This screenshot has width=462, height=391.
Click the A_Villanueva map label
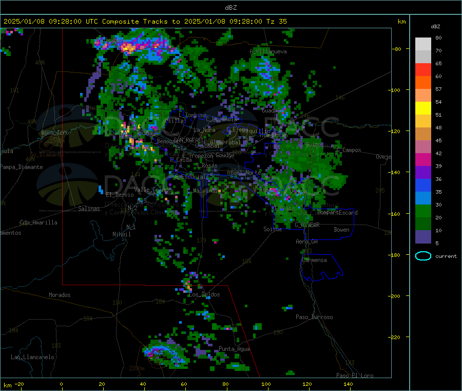(268, 51)
